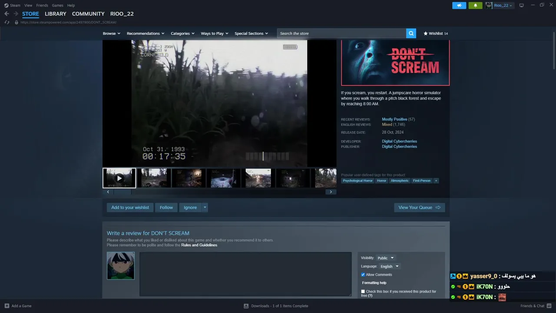Click the plus button after the tags

[x=436, y=180]
